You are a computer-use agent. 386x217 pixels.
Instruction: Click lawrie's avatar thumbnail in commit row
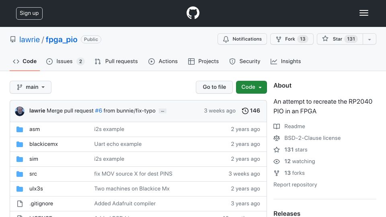coord(20,111)
